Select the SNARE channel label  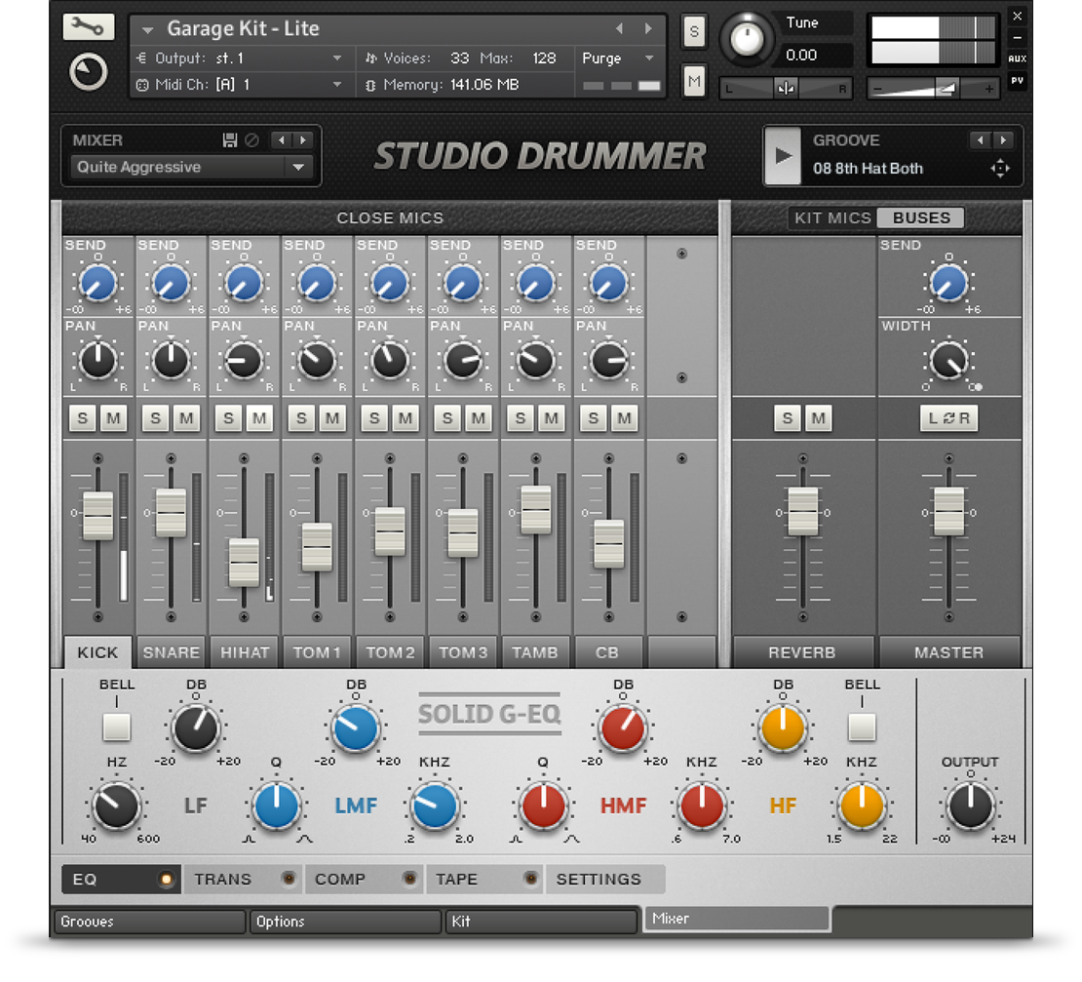coord(172,652)
